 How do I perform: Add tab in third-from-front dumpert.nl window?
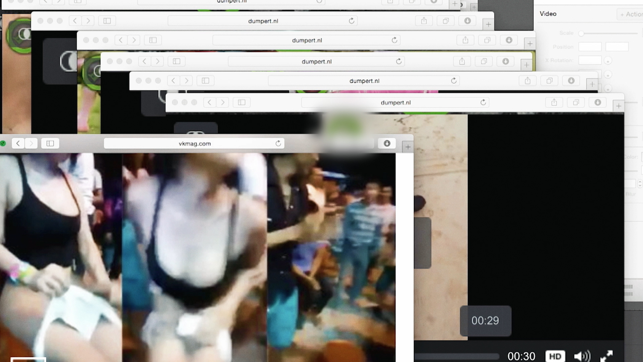(526, 65)
